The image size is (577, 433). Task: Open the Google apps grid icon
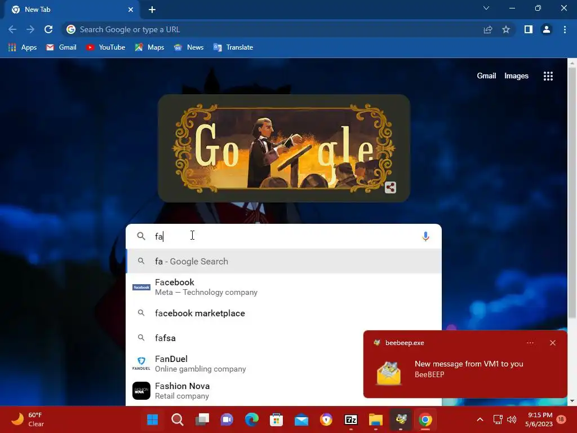pos(548,76)
